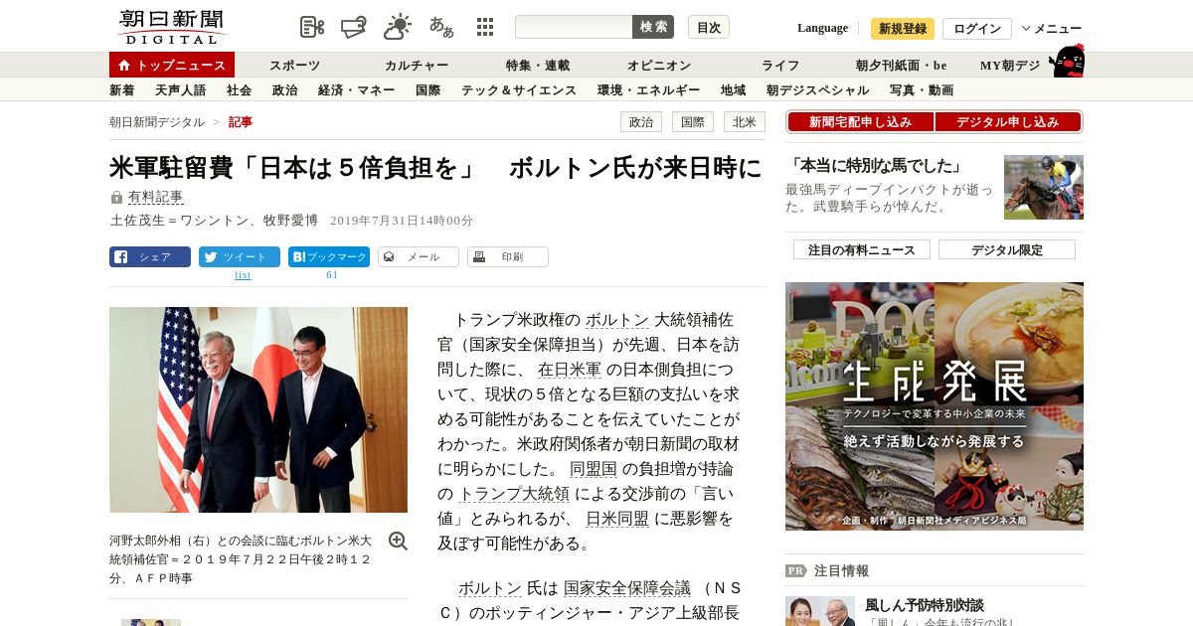Click 新規登録 sign-up button

903,28
